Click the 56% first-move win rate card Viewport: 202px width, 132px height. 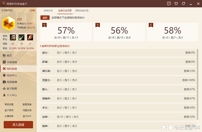(x=119, y=32)
